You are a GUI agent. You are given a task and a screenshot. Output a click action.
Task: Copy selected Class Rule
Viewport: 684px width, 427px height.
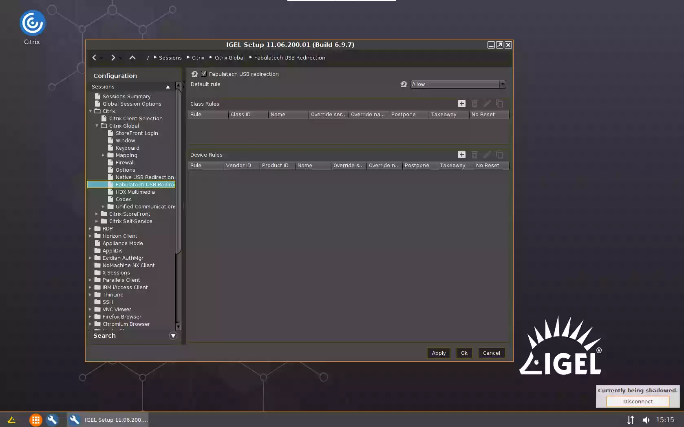tap(500, 104)
